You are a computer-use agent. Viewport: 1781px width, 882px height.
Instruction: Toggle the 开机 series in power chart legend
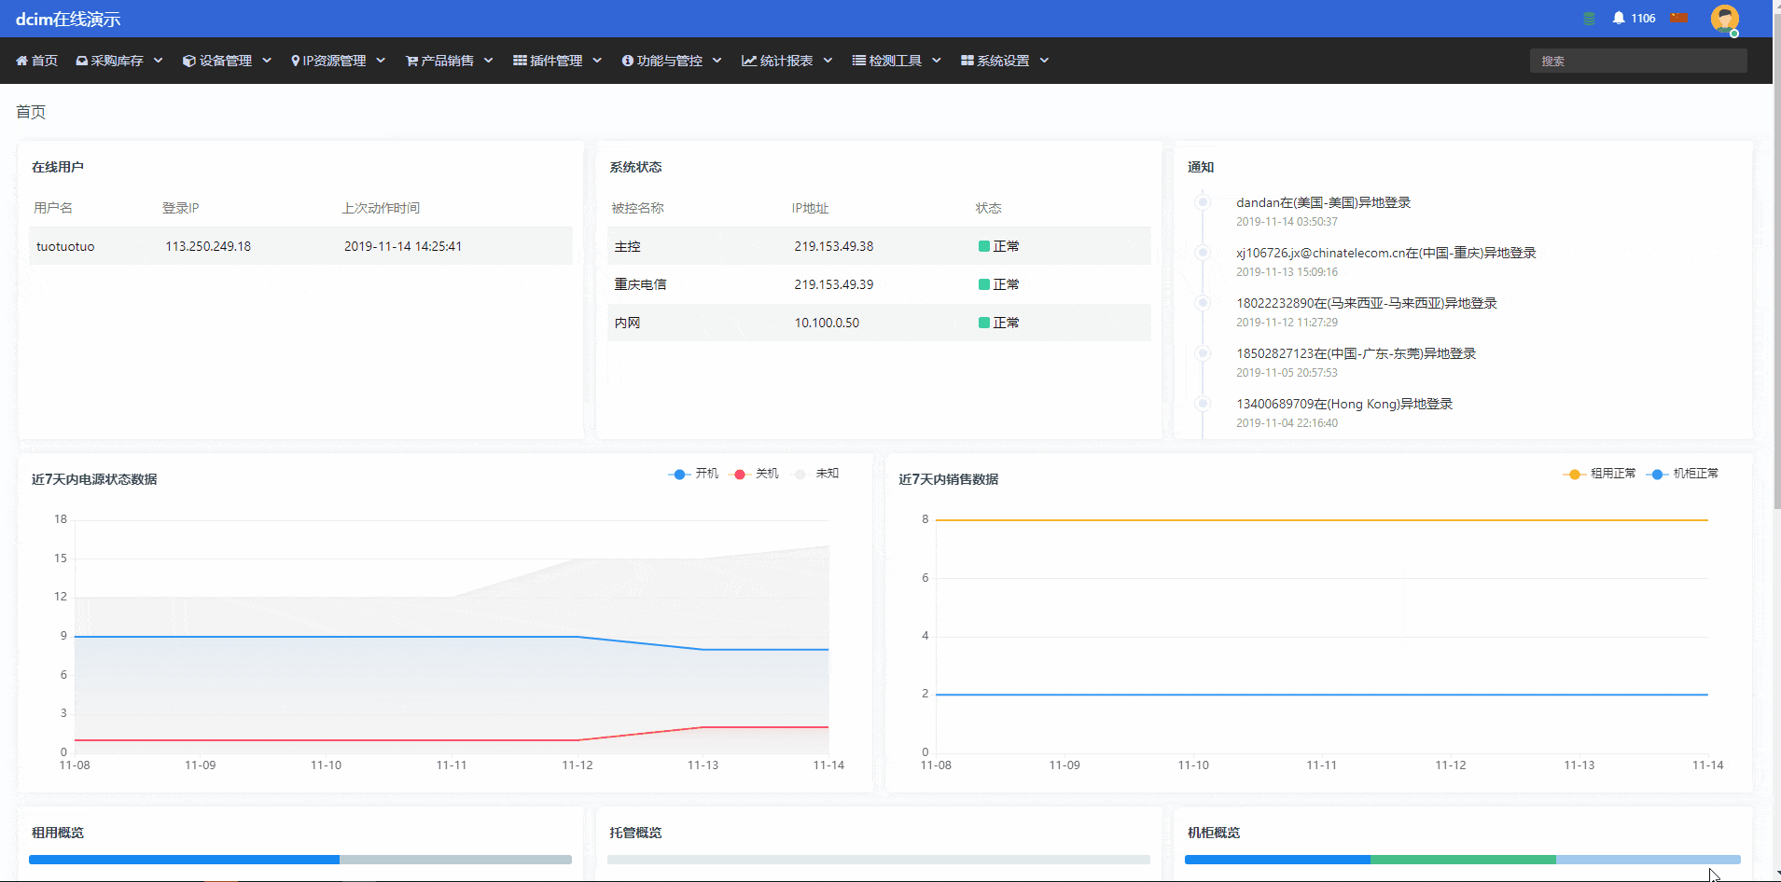click(693, 474)
